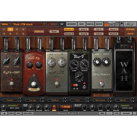
Task: Click the lock icon in bottom bar
Action: tap(4, 113)
